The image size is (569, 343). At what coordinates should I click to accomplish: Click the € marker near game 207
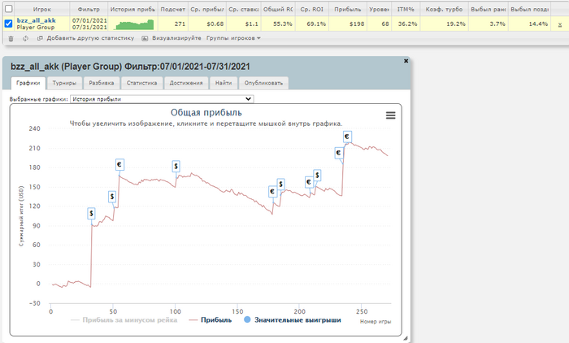tap(309, 182)
